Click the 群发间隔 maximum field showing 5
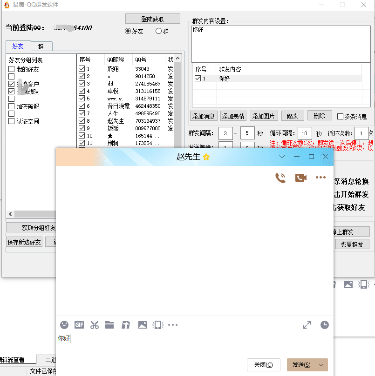The height and width of the screenshot is (376, 375). 247,133
